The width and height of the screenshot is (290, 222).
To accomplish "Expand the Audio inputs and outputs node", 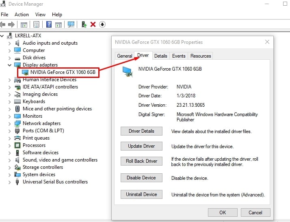I will coord(10,43).
